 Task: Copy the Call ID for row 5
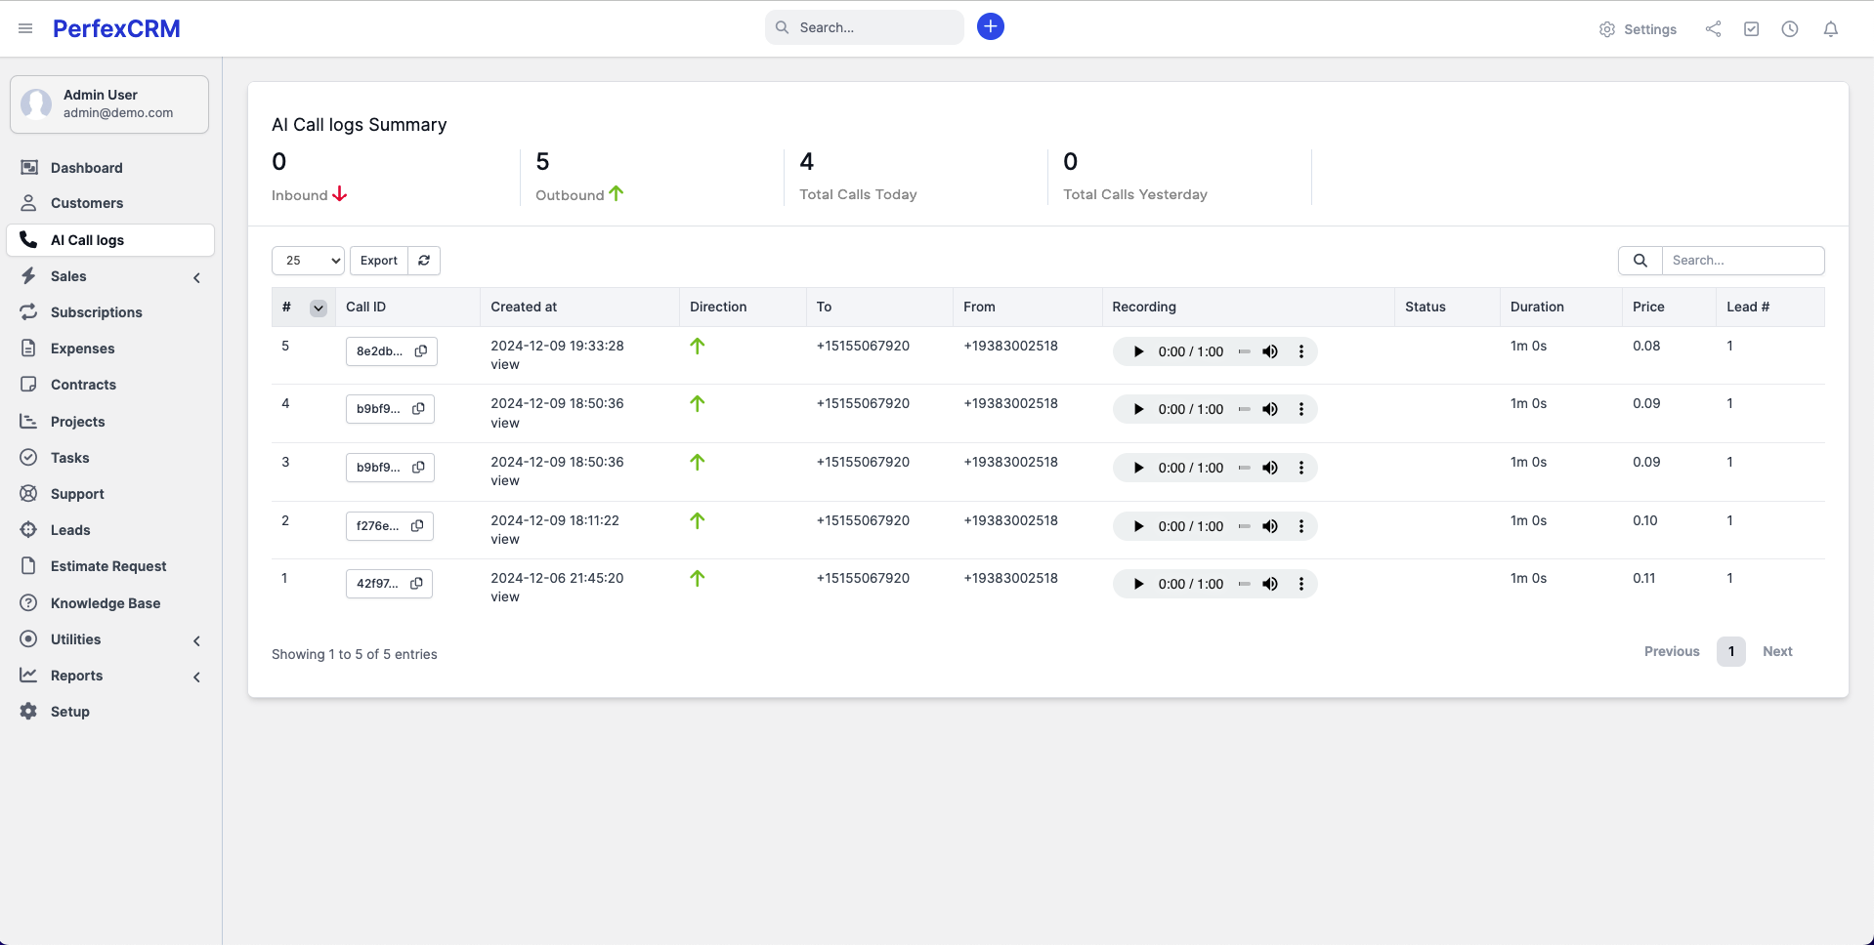pos(421,351)
